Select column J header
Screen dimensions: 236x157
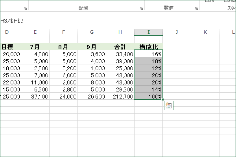(177, 32)
